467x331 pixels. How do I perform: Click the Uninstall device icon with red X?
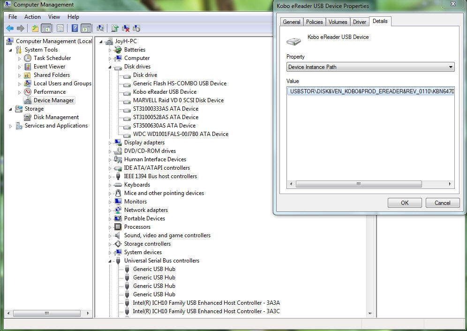pyautogui.click(x=126, y=28)
